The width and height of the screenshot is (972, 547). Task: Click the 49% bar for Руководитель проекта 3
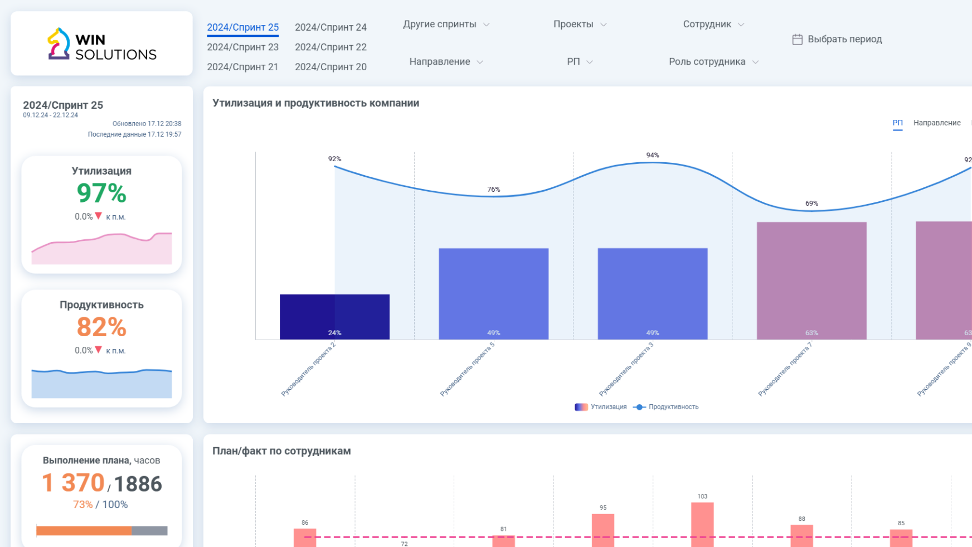click(x=653, y=294)
